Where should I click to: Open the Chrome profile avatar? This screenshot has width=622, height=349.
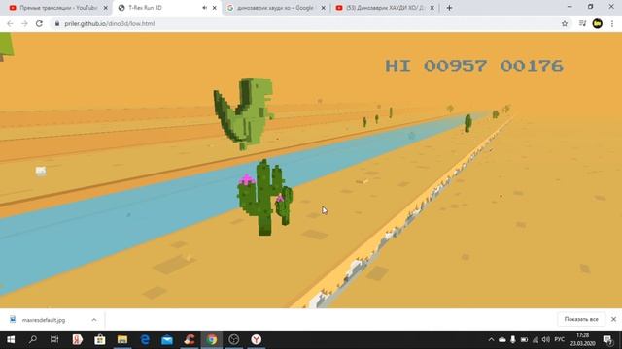coord(597,23)
